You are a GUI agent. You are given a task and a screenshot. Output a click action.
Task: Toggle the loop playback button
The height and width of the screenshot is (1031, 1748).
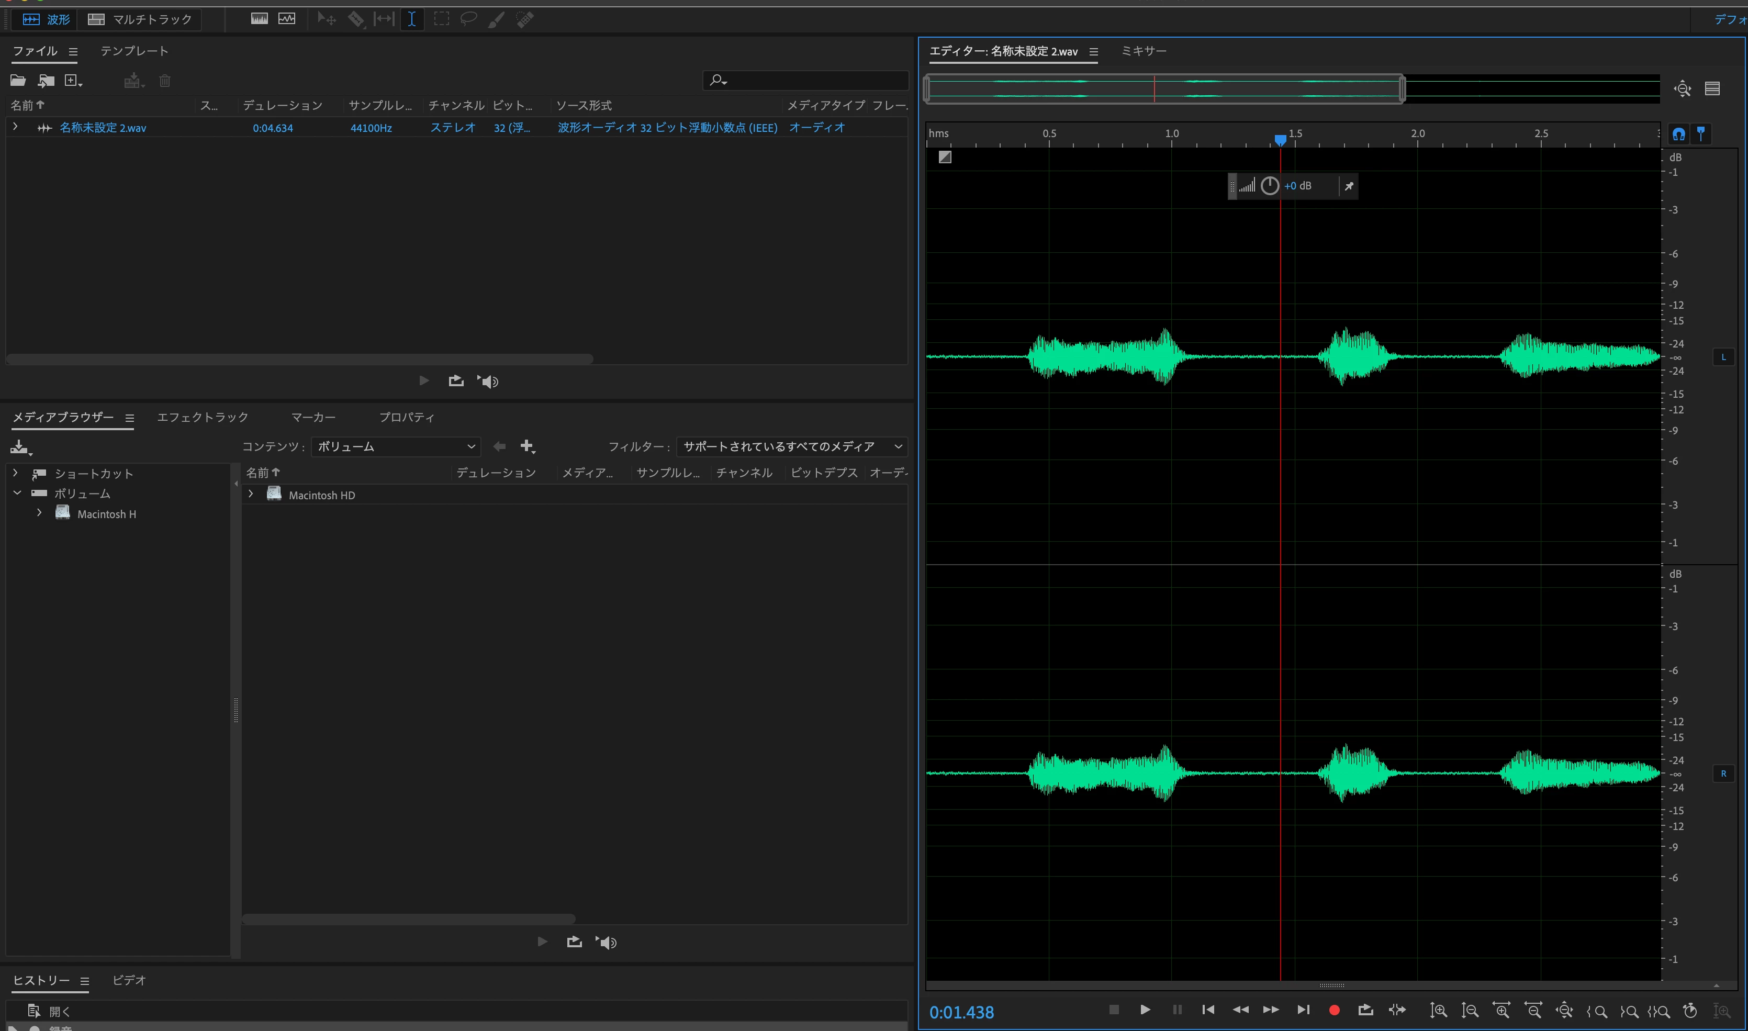coord(1365,1010)
